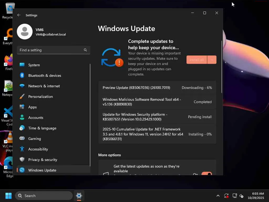Click the More options heading
This screenshot has height=202, width=269.
110,155
